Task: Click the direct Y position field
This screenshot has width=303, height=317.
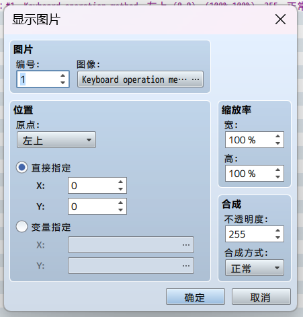Action: 97,207
